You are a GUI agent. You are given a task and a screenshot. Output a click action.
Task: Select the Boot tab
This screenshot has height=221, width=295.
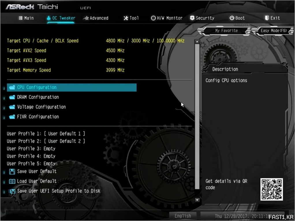pyautogui.click(x=237, y=18)
